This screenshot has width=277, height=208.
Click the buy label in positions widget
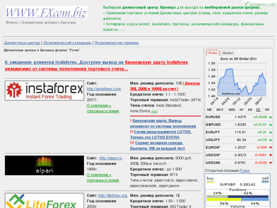tap(210, 179)
